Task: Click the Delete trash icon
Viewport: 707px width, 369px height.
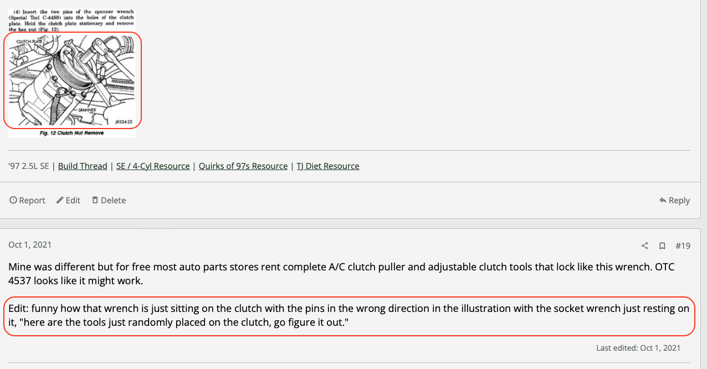Action: [x=95, y=201]
